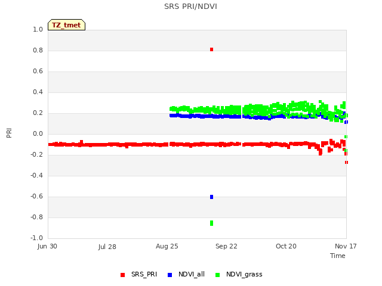Click the TZ_tmet annotation tag

pyautogui.click(x=66, y=25)
